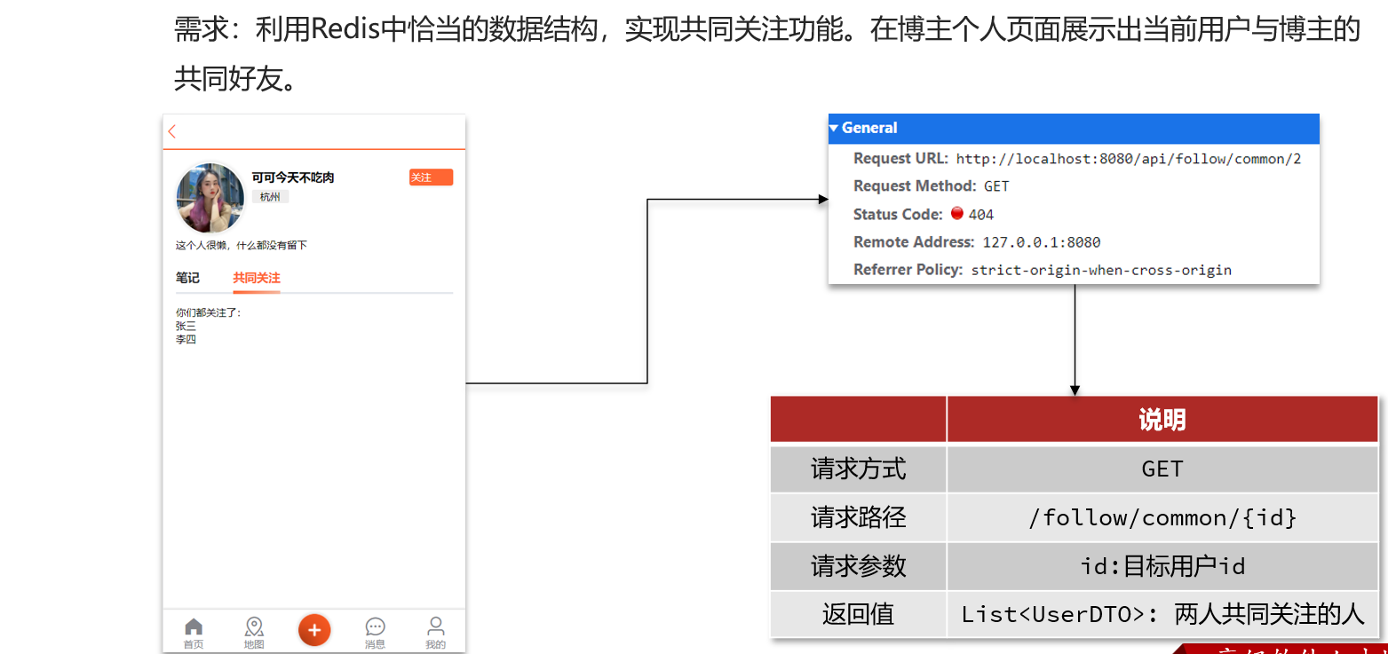Viewport: 1388px width, 654px height.
Task: Click the 杭州 location tag
Action: click(270, 197)
